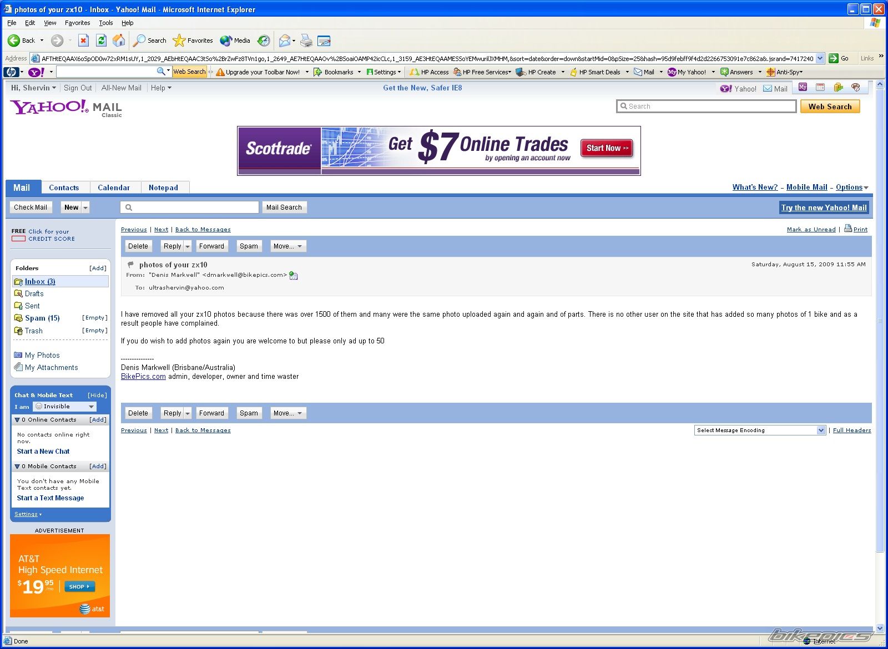This screenshot has height=649, width=888.
Task: Open the Favorites menu
Action: pyautogui.click(x=77, y=23)
